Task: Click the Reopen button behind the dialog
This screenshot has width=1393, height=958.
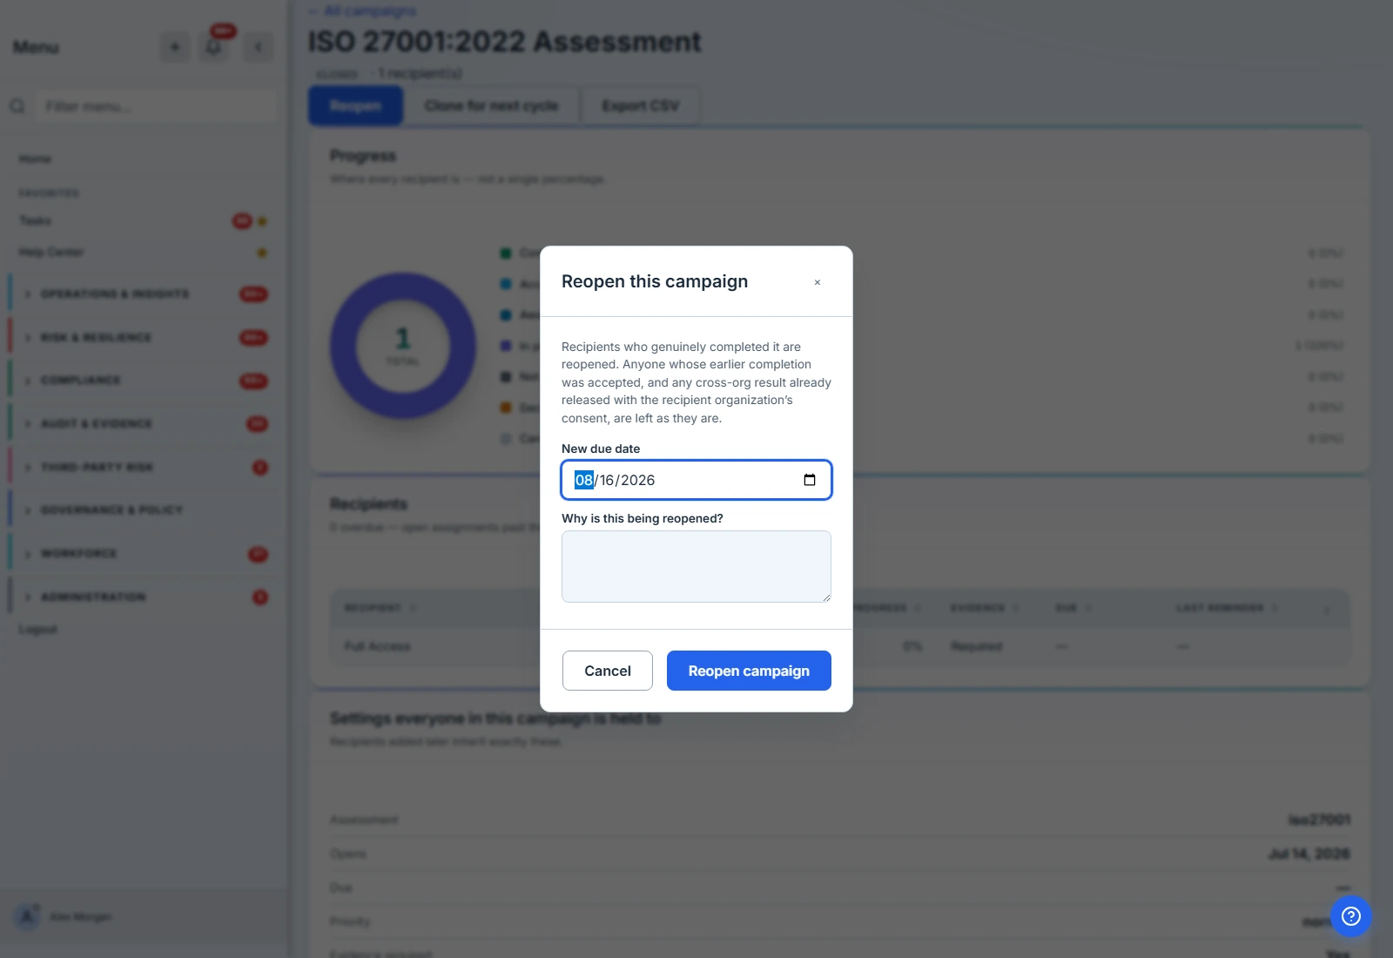Action: point(355,105)
